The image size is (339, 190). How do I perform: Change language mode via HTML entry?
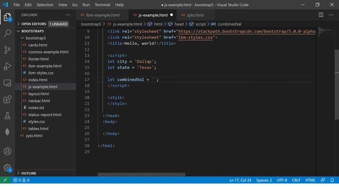pos(310,180)
